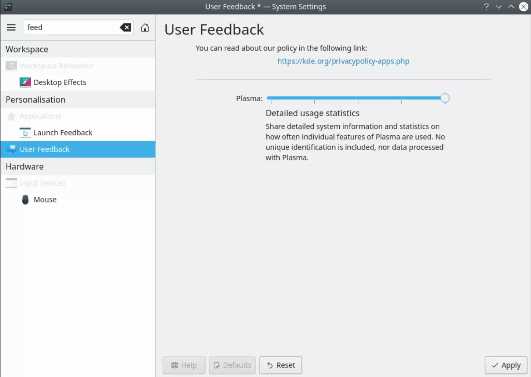Click the Workspace Behaviour icon

(x=11, y=66)
